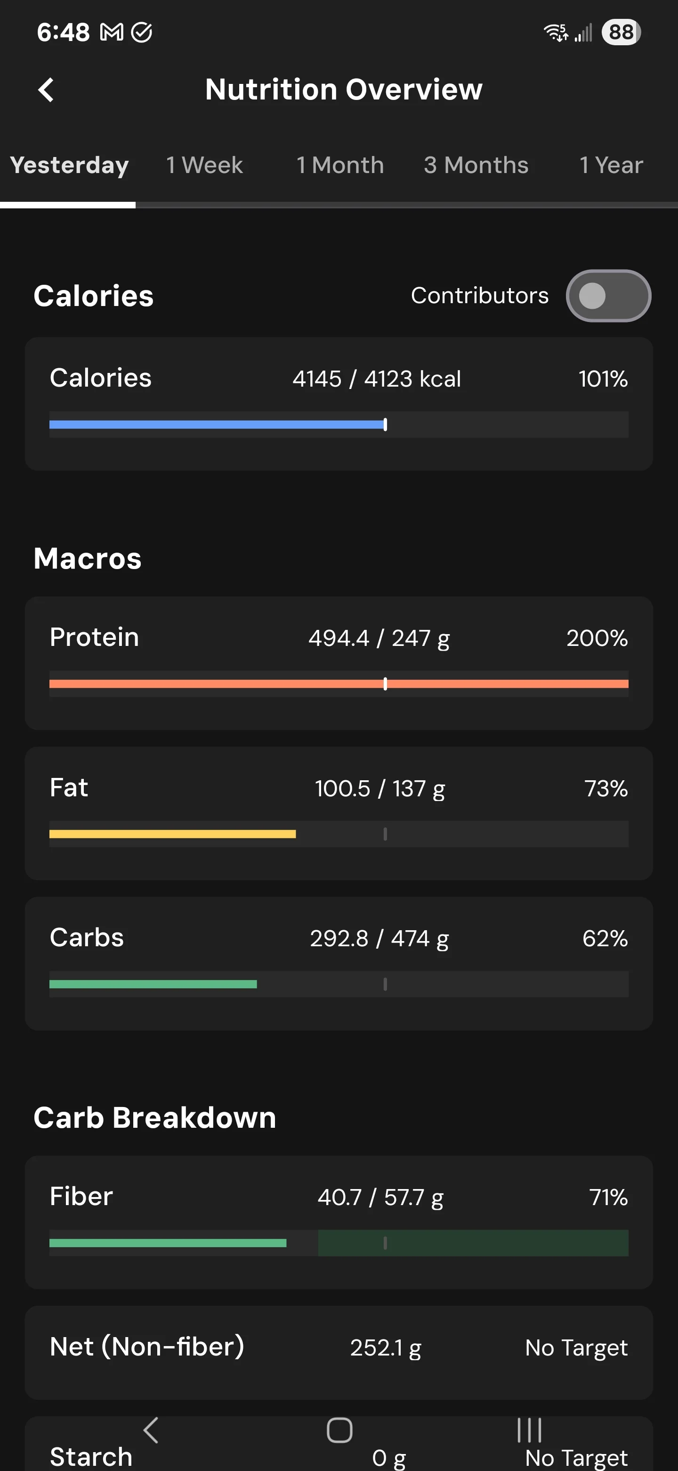Open the Carbs macro card
The width and height of the screenshot is (678, 1471).
pyautogui.click(x=339, y=963)
